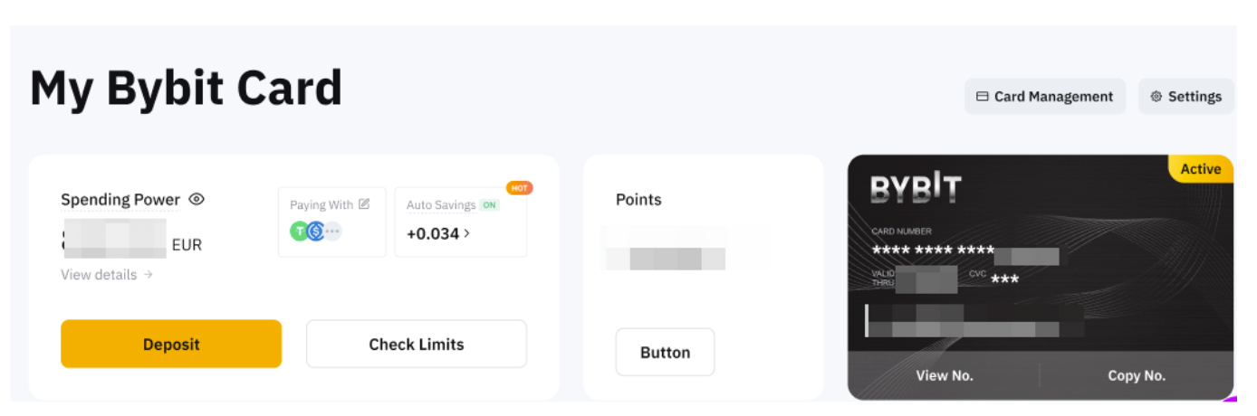Click the blue USDC coin icon

tap(316, 232)
